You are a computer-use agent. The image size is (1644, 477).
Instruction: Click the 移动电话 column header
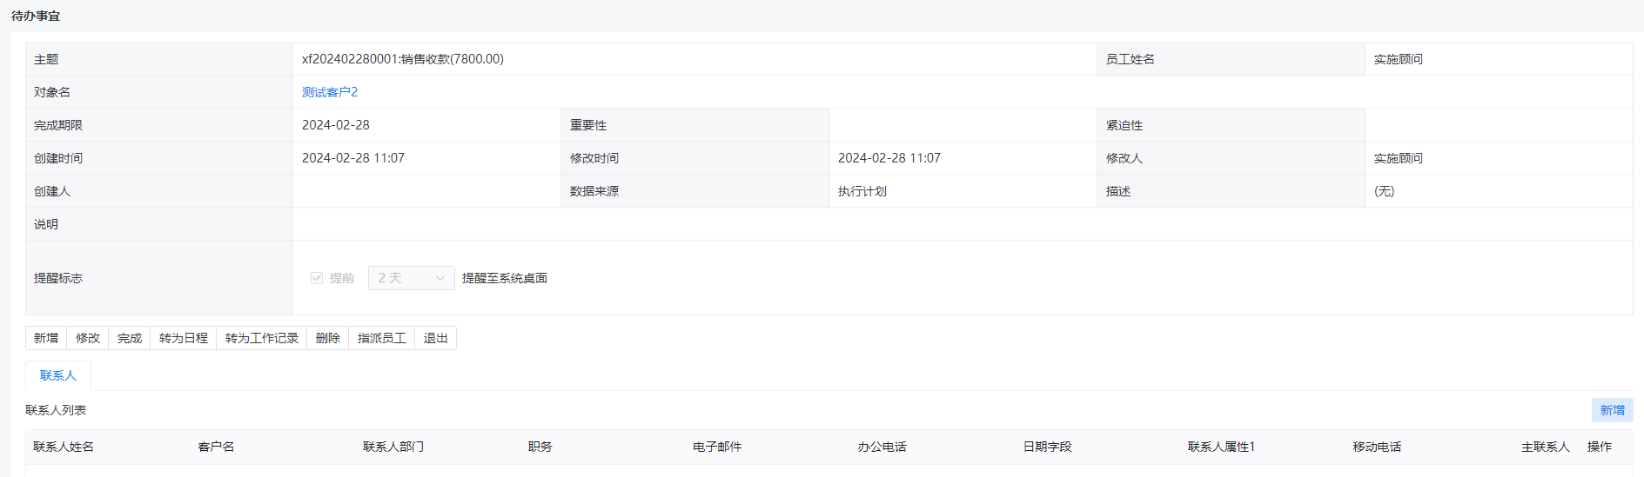1377,447
